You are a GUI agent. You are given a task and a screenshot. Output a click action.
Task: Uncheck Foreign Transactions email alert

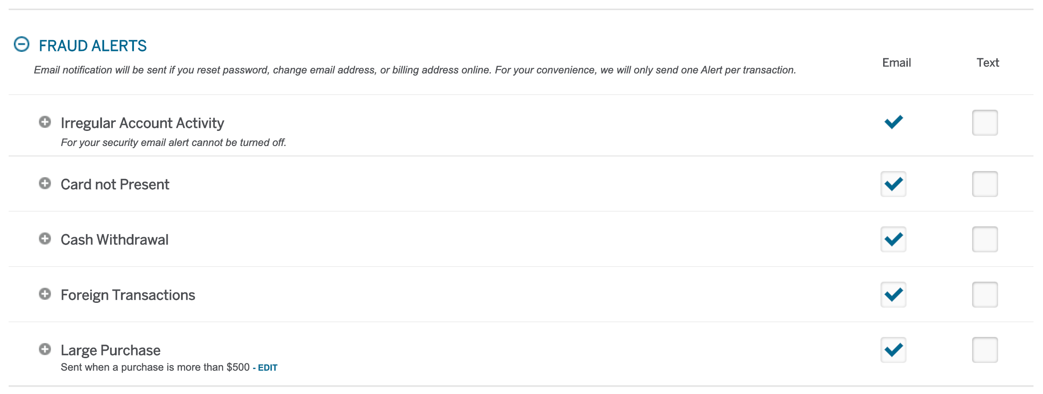[x=894, y=295]
